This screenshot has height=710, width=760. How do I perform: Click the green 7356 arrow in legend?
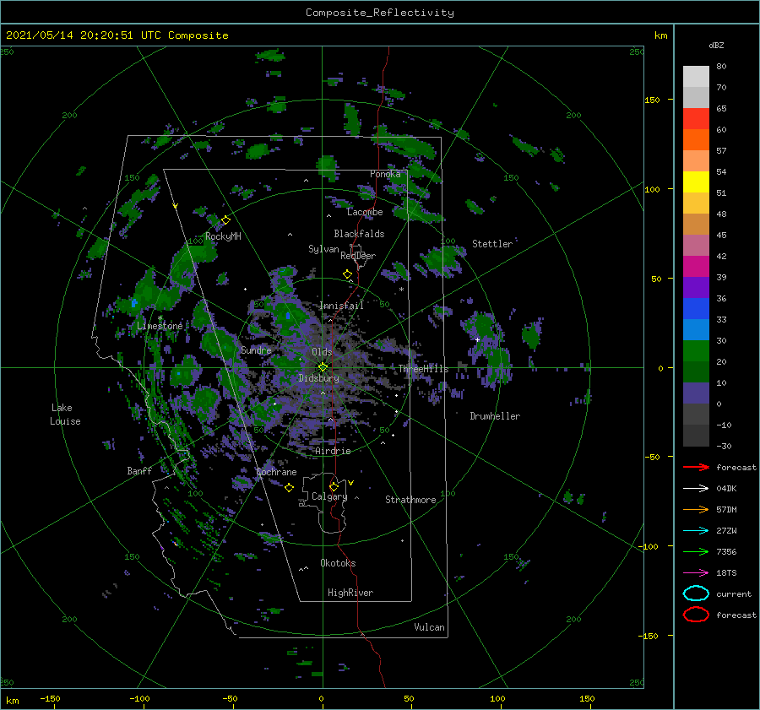696,551
